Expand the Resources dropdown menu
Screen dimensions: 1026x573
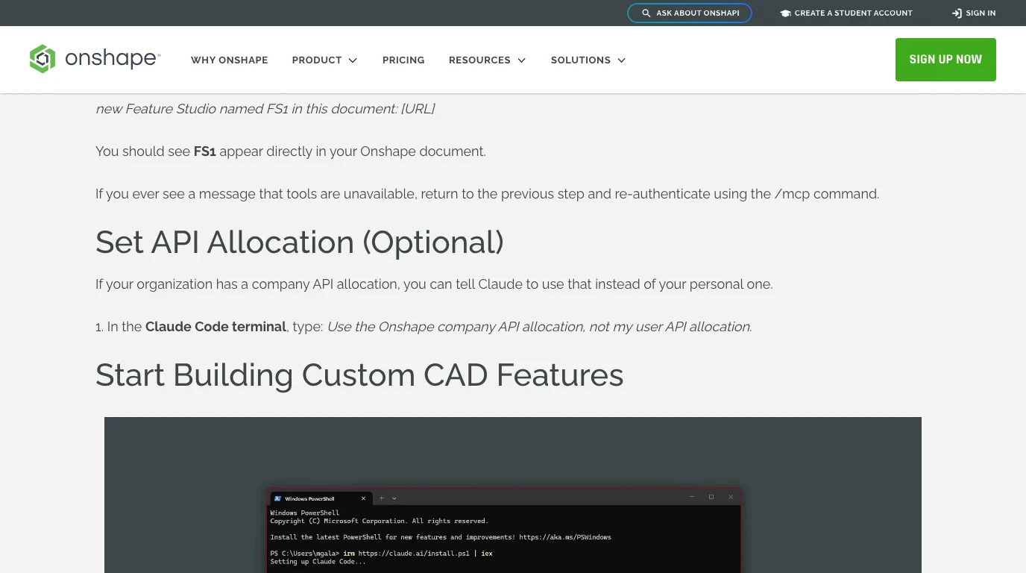(x=488, y=60)
